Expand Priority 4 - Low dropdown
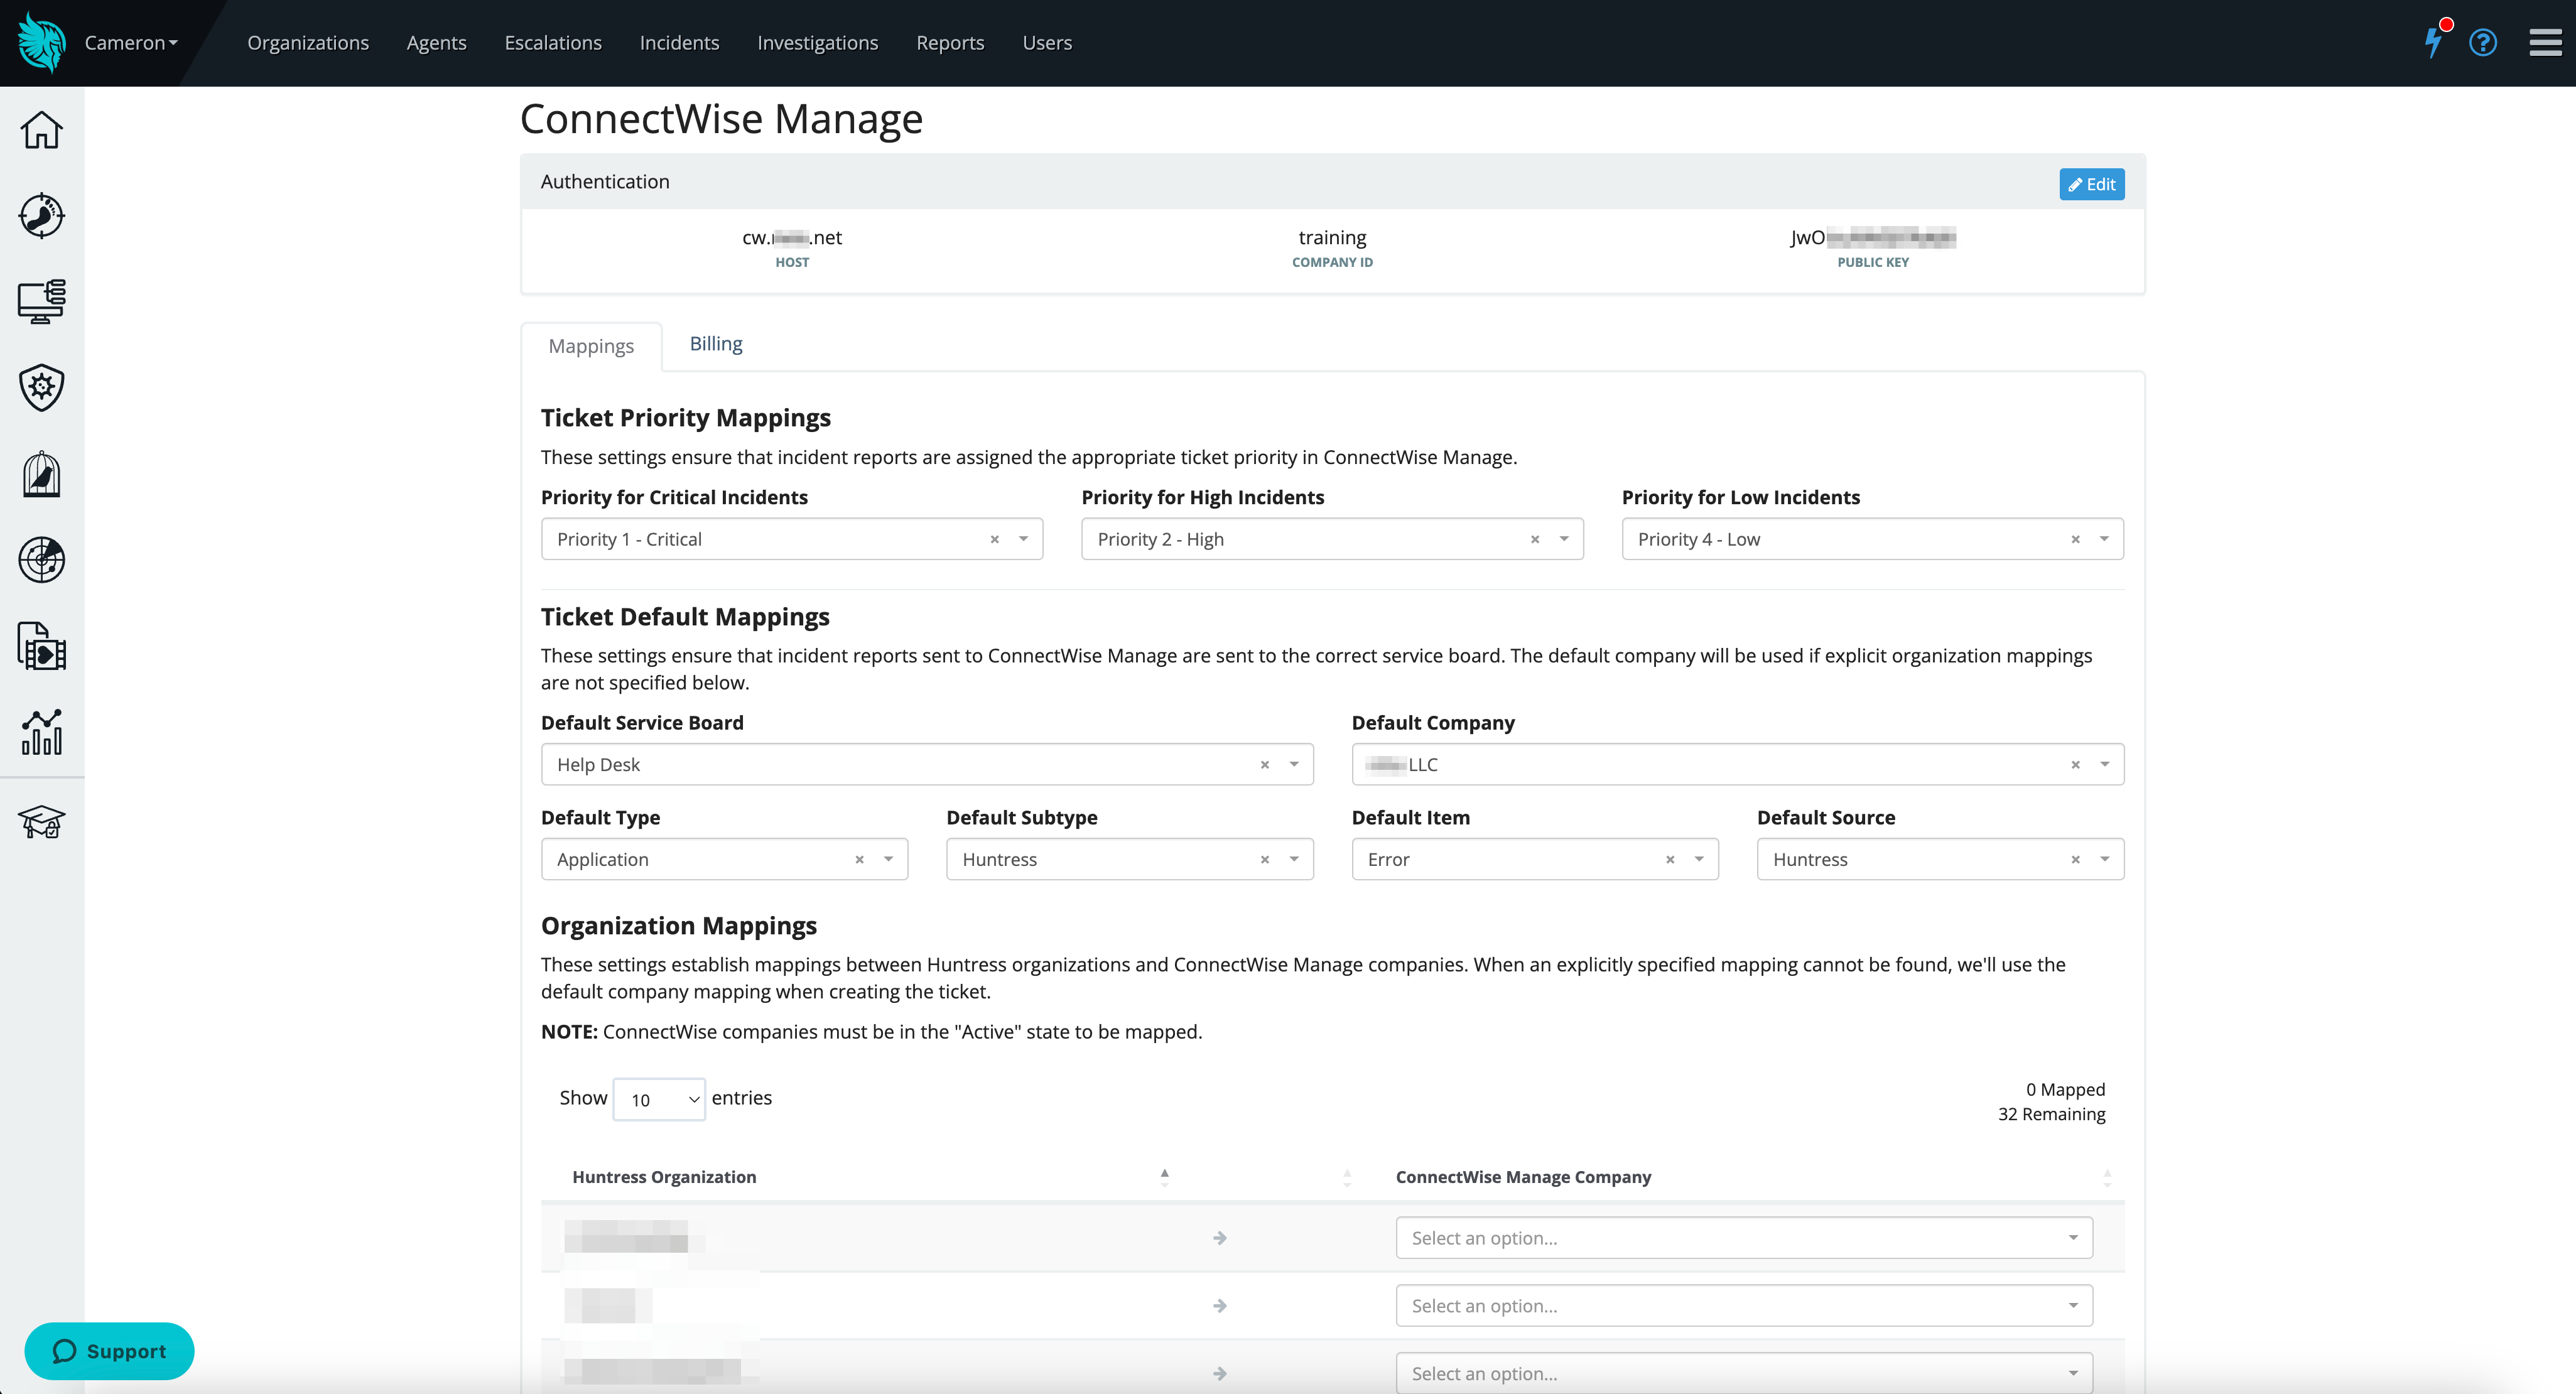2576x1394 pixels. pos(2104,539)
